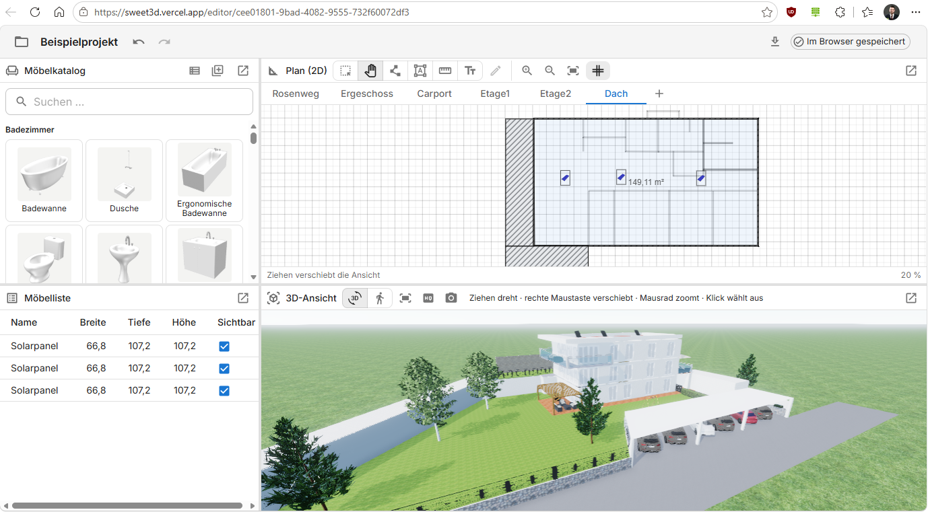Zoom out of the 2D plan
The image size is (928, 512).
tap(550, 71)
